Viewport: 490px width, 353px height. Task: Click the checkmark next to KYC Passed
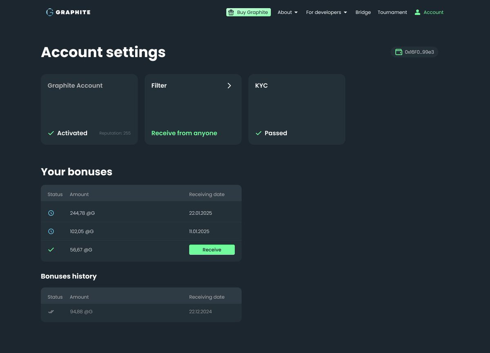(x=258, y=133)
